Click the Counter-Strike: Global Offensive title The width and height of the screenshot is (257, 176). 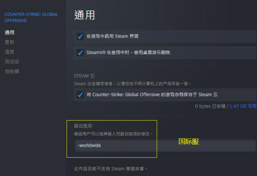tap(31, 17)
